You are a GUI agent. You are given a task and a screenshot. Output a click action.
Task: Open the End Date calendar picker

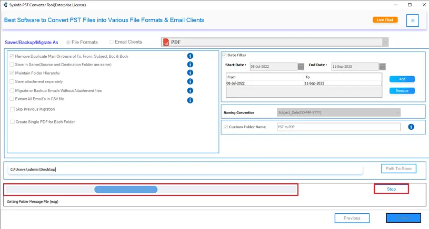tap(383, 67)
